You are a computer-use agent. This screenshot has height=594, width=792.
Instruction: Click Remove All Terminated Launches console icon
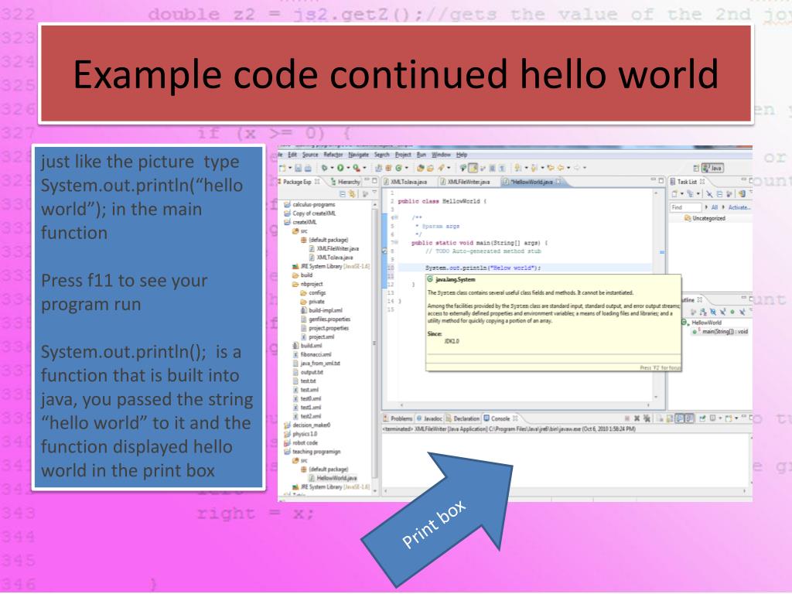(x=647, y=418)
